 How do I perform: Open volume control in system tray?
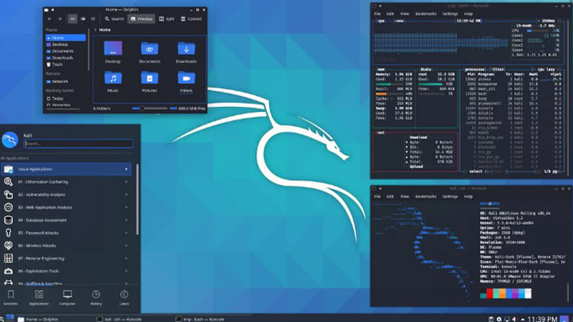click(514, 319)
